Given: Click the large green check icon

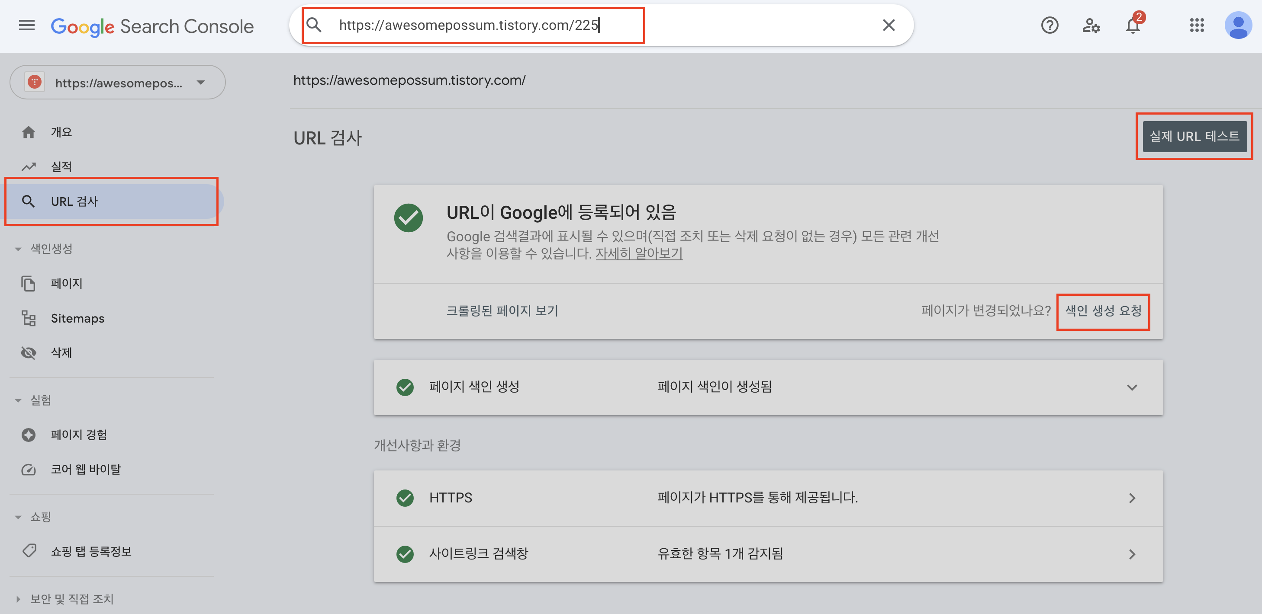Looking at the screenshot, I should click(408, 218).
